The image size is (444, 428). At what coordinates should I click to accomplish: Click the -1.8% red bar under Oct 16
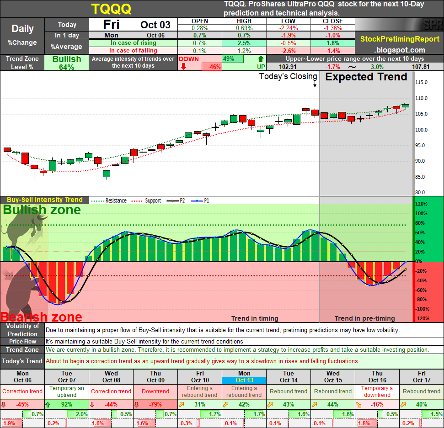click(367, 423)
